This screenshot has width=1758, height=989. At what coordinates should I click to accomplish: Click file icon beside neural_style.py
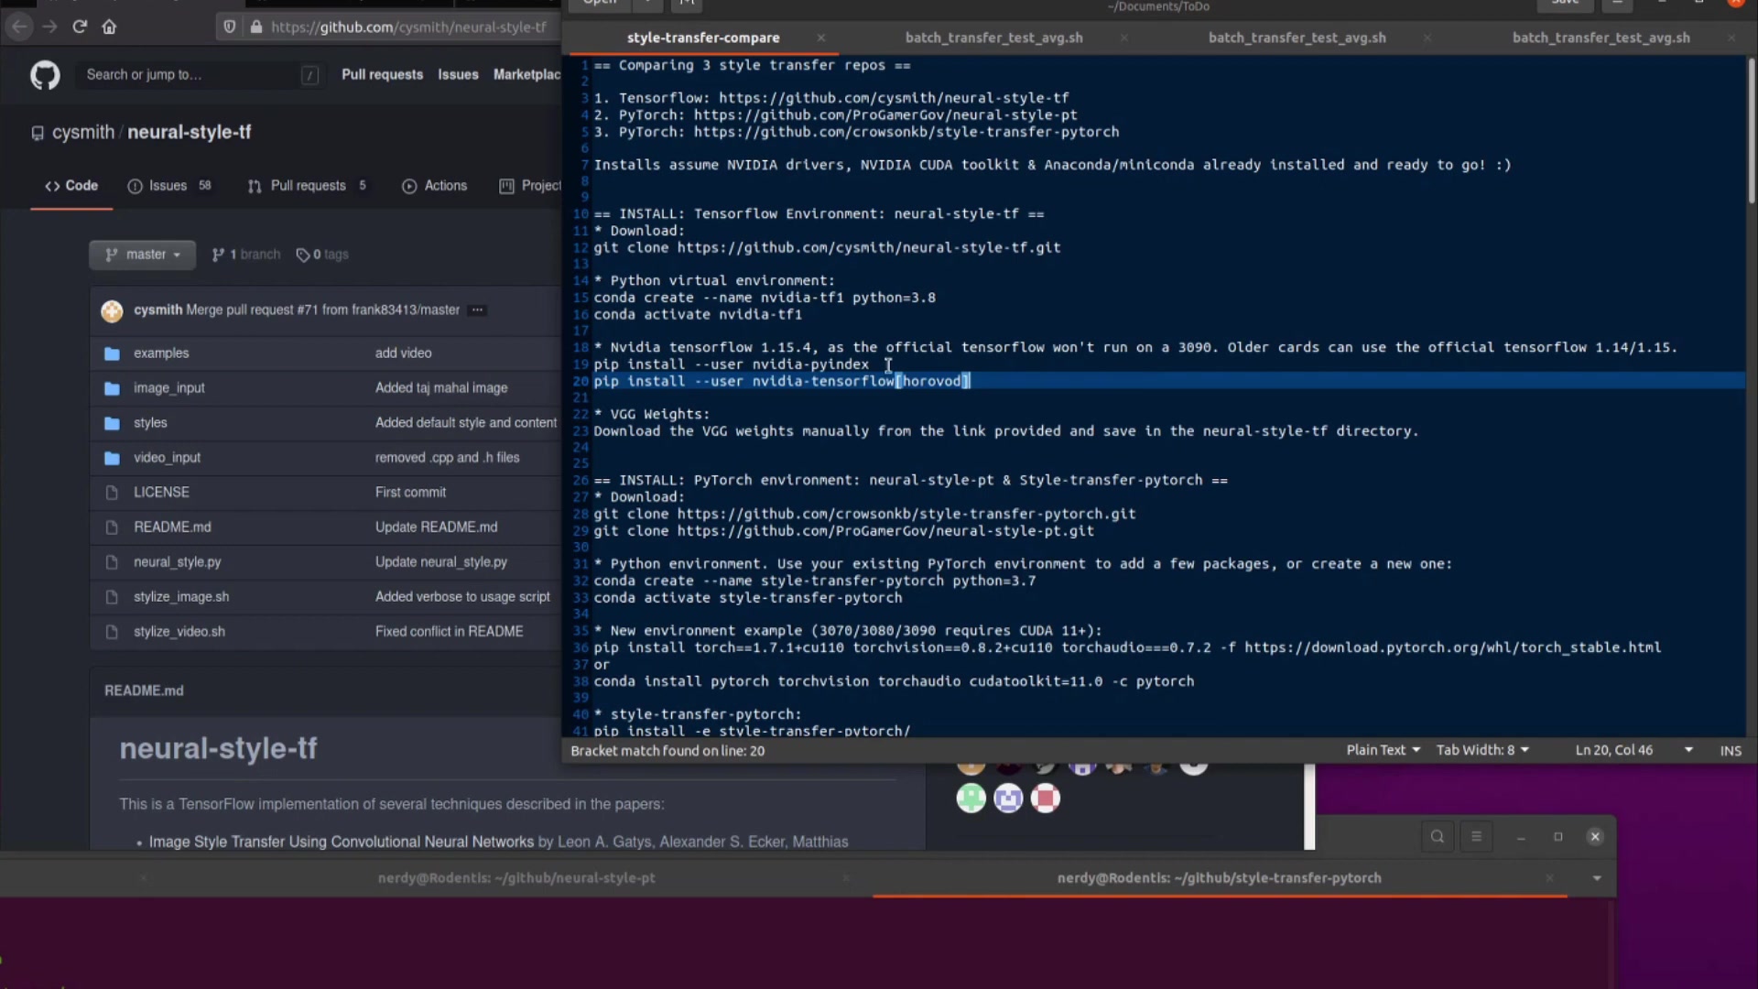point(112,562)
